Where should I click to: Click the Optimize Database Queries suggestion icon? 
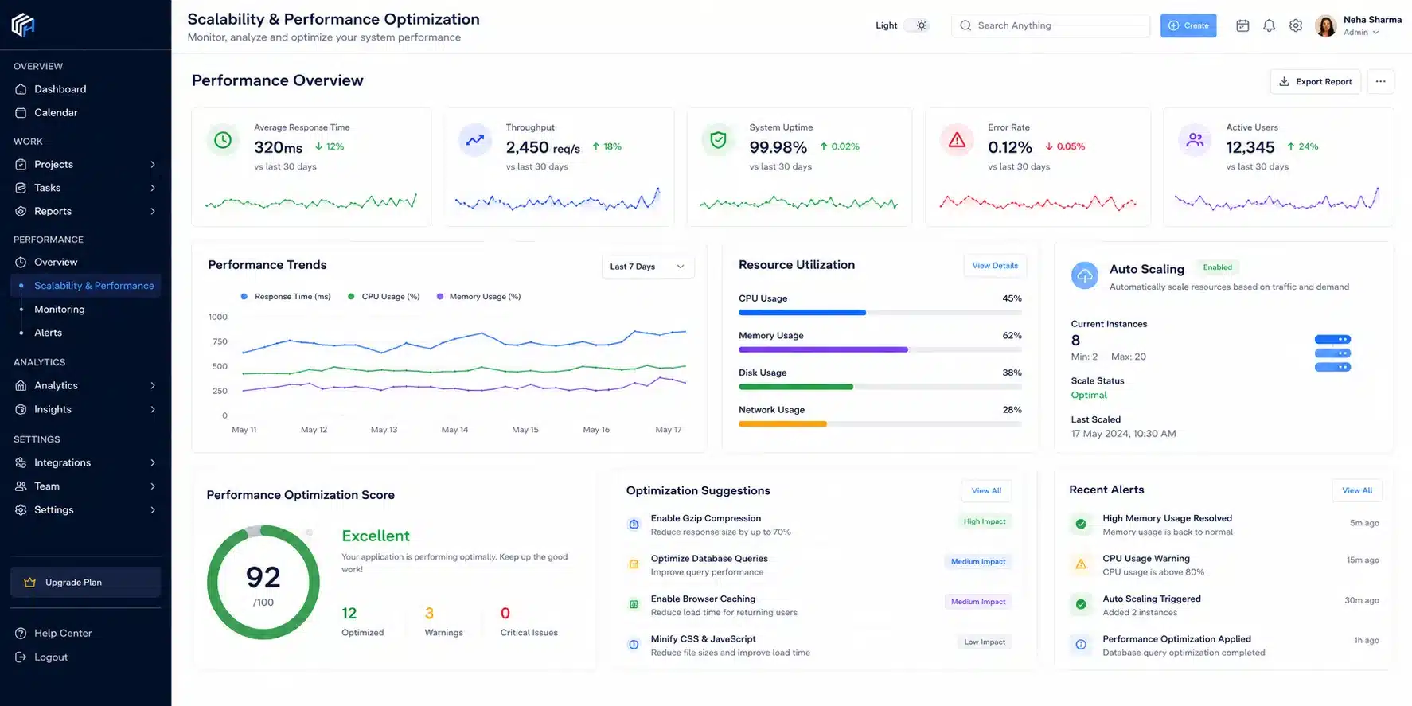pyautogui.click(x=634, y=564)
